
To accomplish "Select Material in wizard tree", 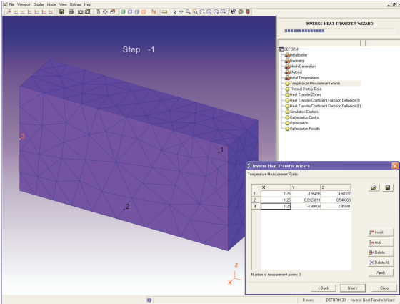I will click(x=296, y=72).
